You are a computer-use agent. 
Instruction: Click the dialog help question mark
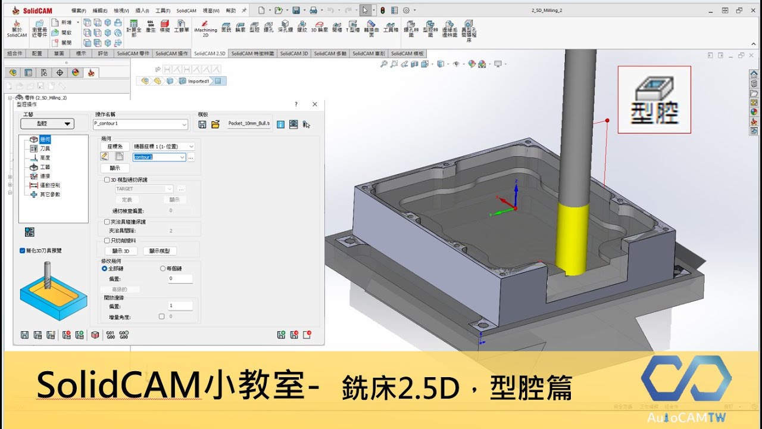coord(296,104)
